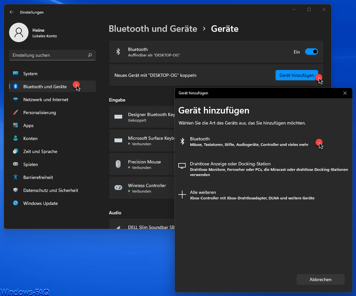
Task: Choose Alle weiteren device option
Action: point(263,195)
